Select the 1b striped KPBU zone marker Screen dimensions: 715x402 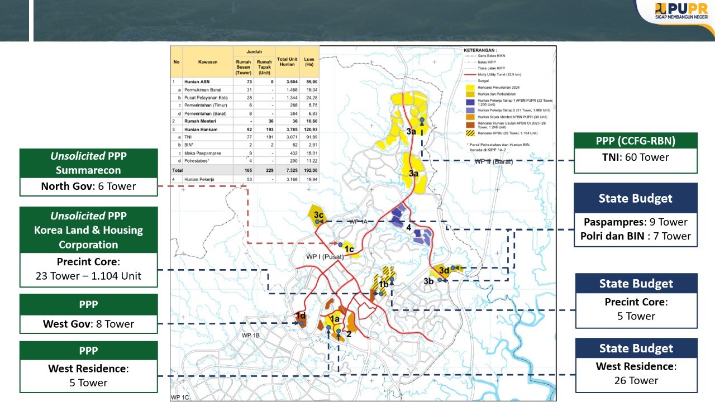pyautogui.click(x=383, y=284)
